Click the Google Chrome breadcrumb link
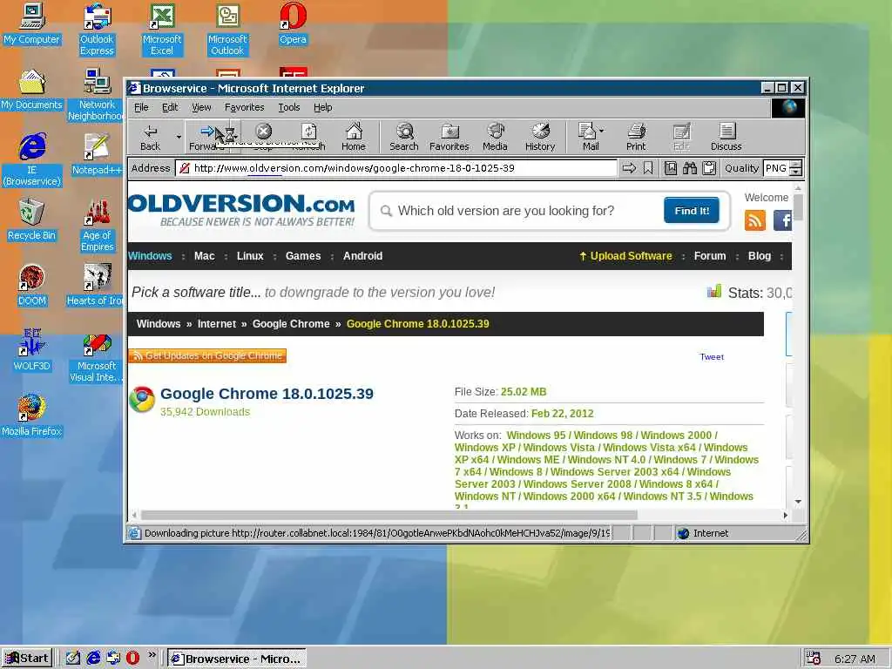This screenshot has width=892, height=669. point(291,324)
